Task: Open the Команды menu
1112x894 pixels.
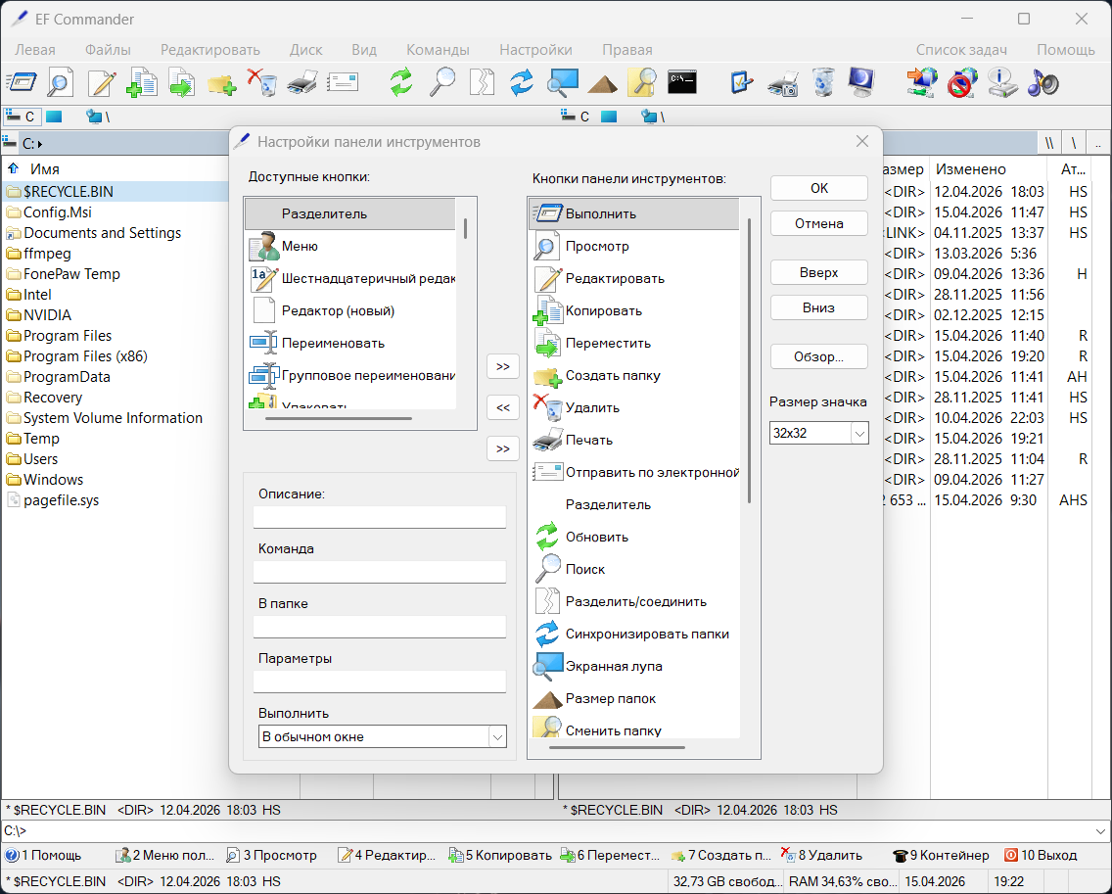Action: pyautogui.click(x=438, y=50)
